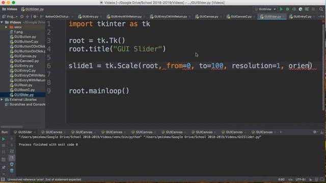Image resolution: width=326 pixels, height=183 pixels.
Task: Place cursor on root.mainloop() line
Action: tap(99, 91)
